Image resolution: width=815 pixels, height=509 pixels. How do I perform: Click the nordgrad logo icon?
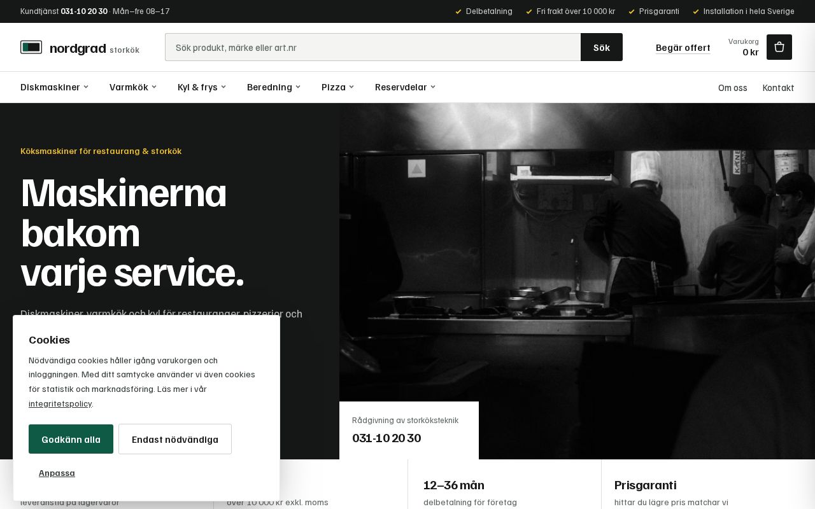click(31, 47)
